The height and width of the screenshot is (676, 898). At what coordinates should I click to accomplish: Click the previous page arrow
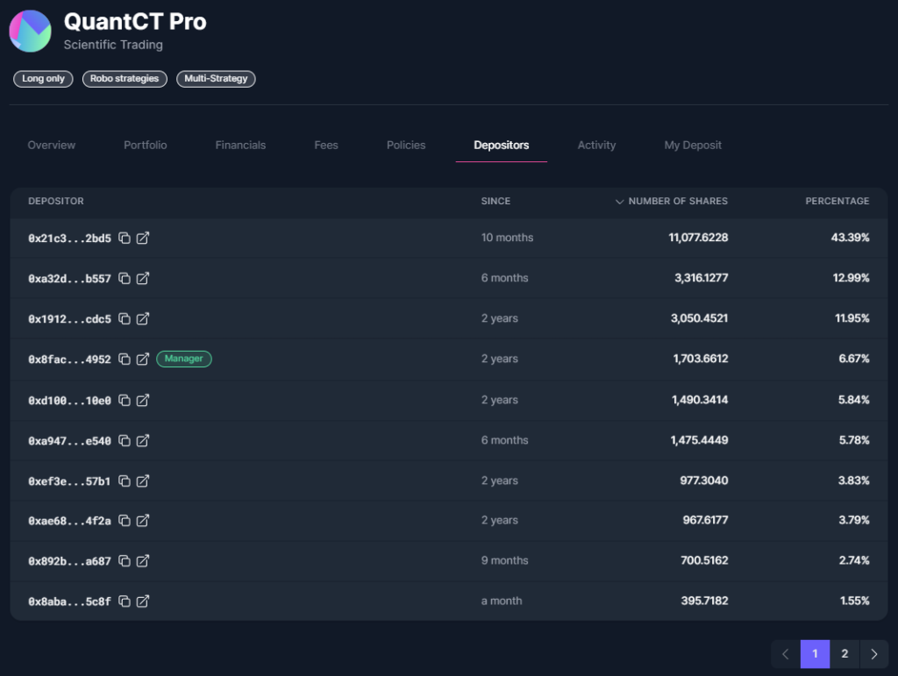coord(786,654)
